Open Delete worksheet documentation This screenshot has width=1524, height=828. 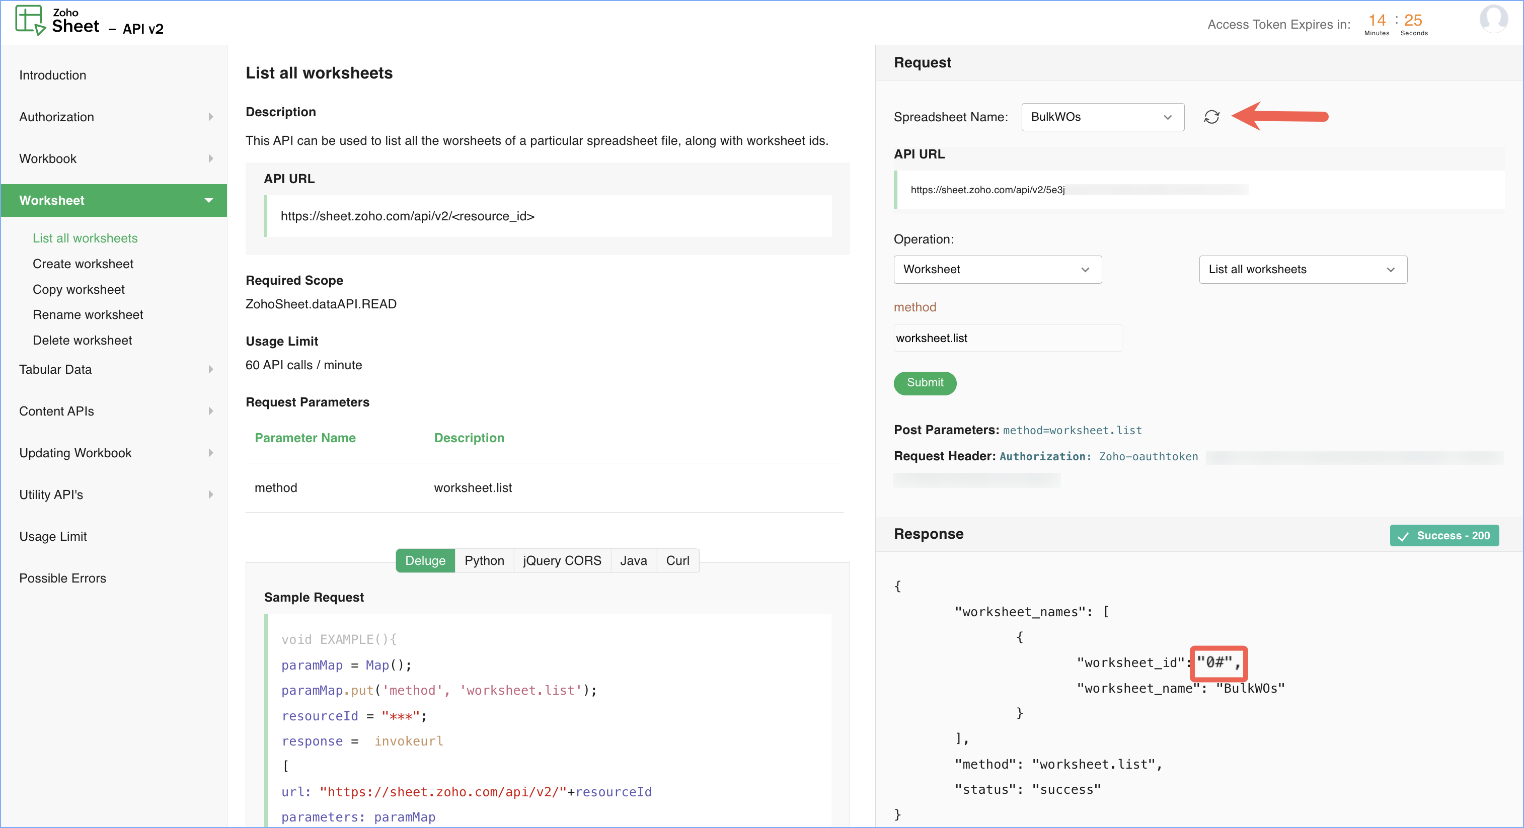[82, 340]
